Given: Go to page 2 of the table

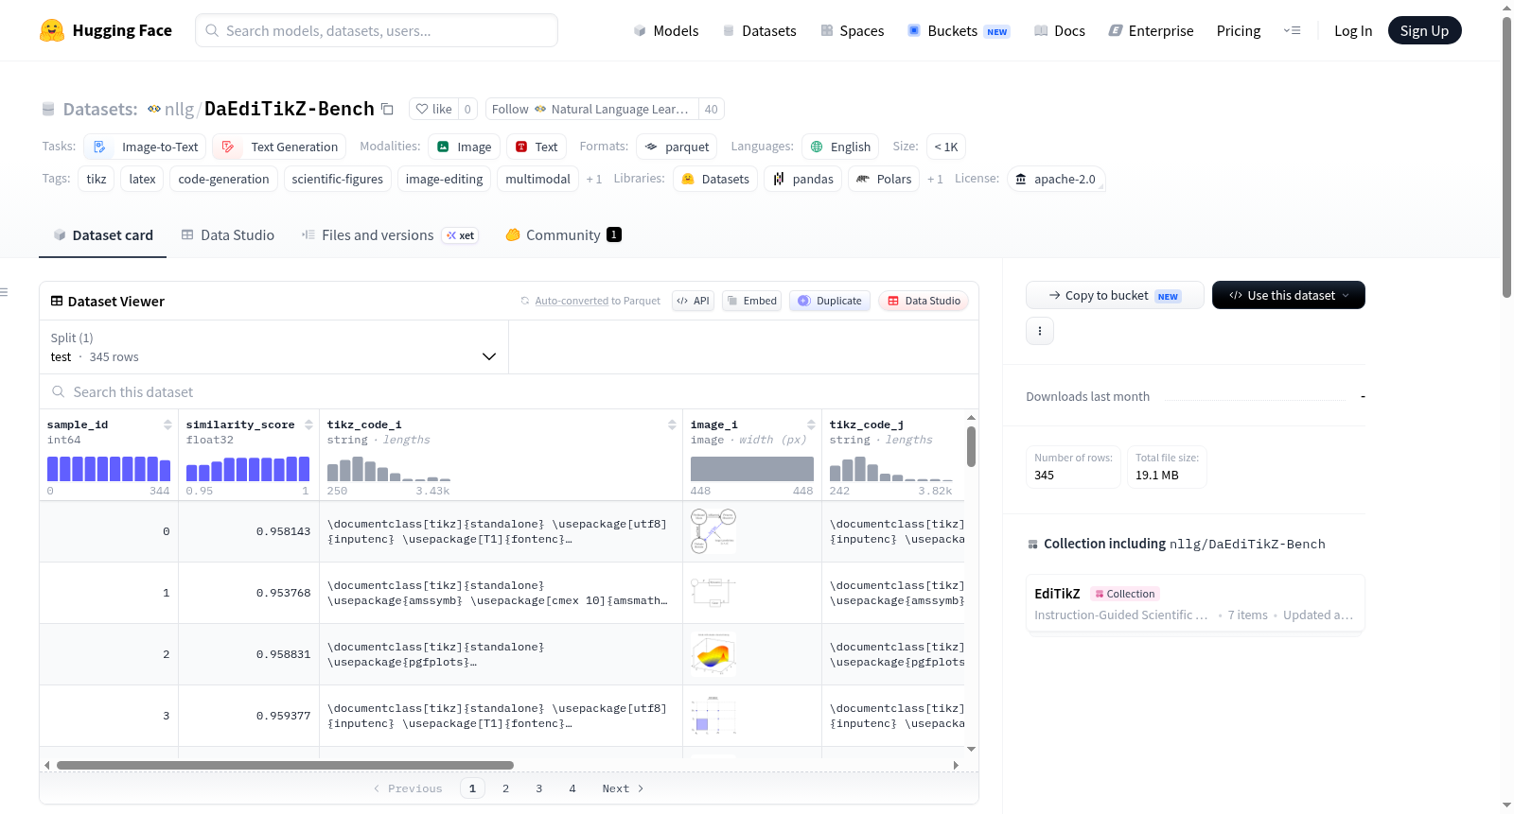Looking at the screenshot, I should tap(506, 788).
